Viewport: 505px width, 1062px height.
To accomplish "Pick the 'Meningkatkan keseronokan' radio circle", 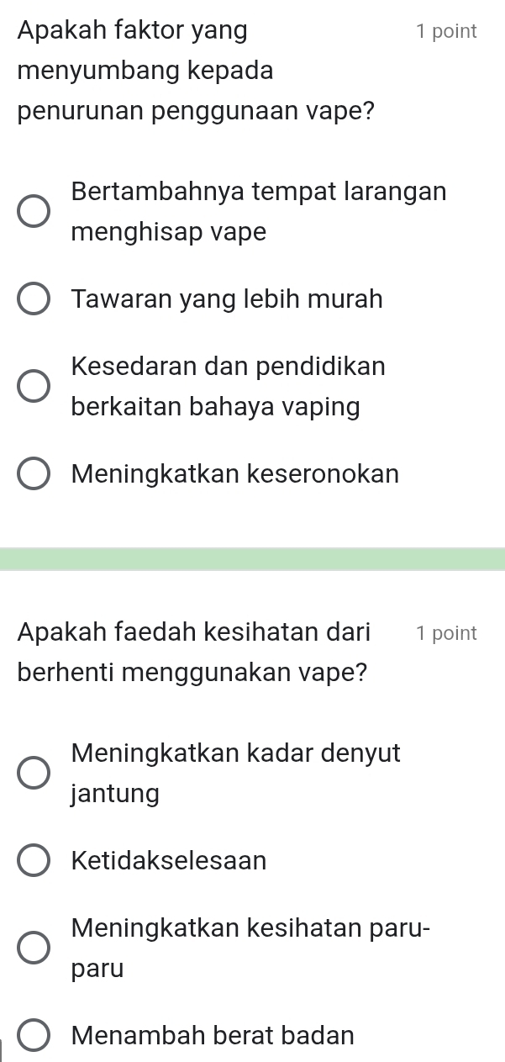I will [x=34, y=475].
